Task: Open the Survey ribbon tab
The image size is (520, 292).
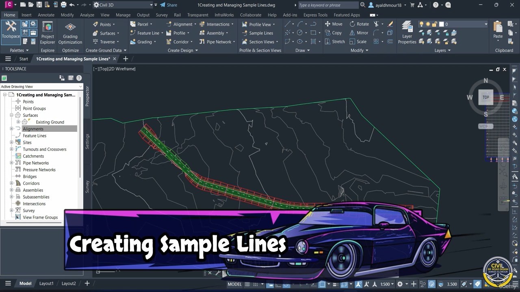Action: [x=162, y=15]
